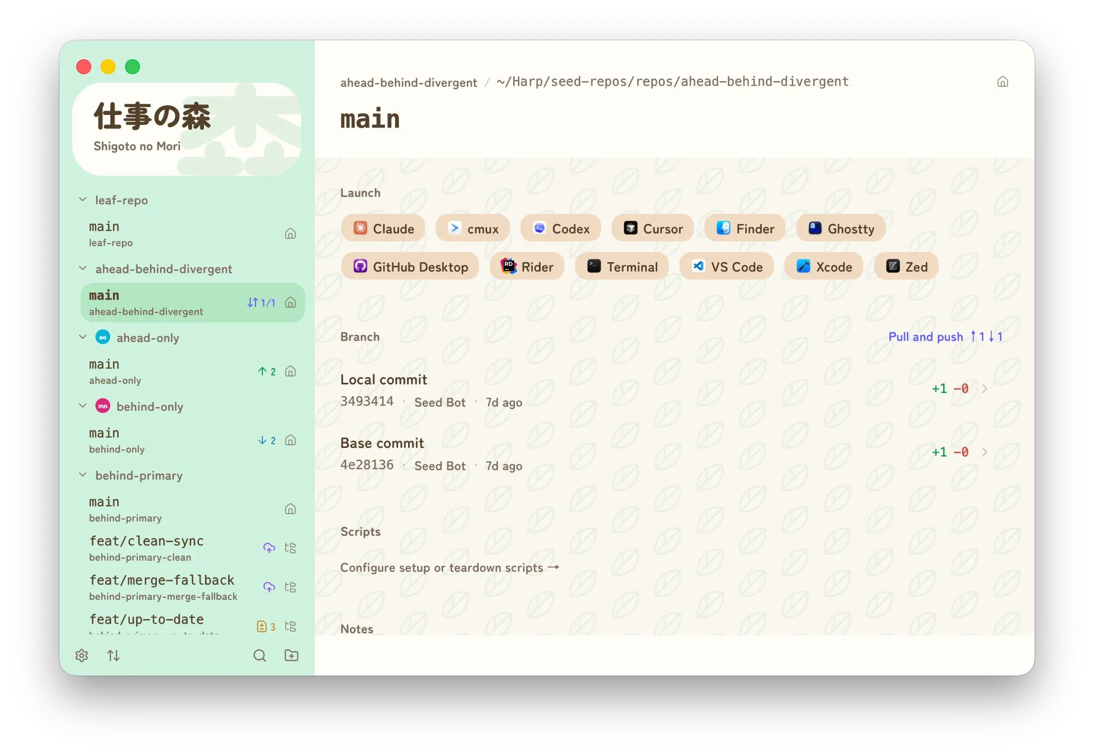The height and width of the screenshot is (754, 1094).
Task: Open in Xcode
Action: (824, 266)
